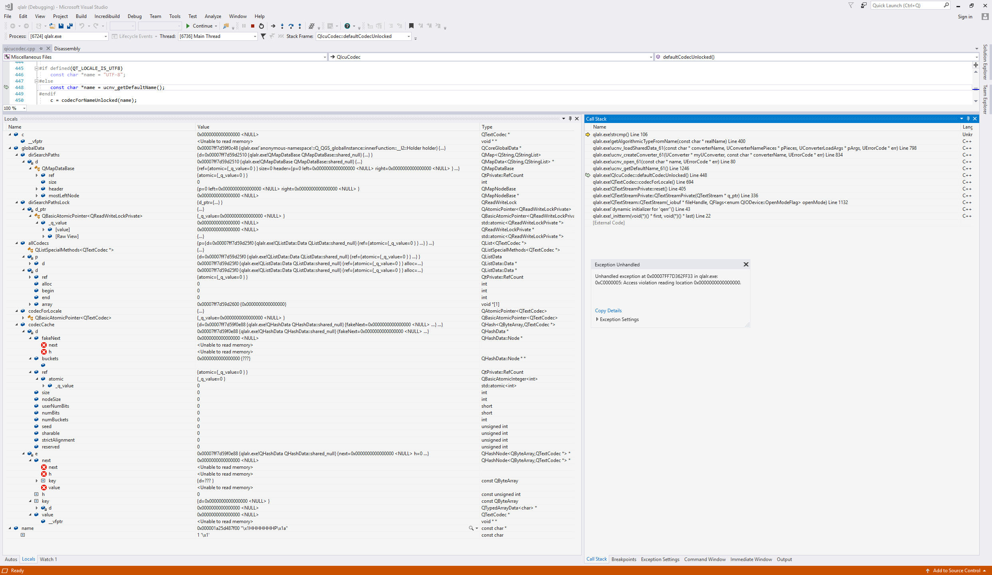Toggle auto-hide pin on Locals panel

tap(570, 119)
